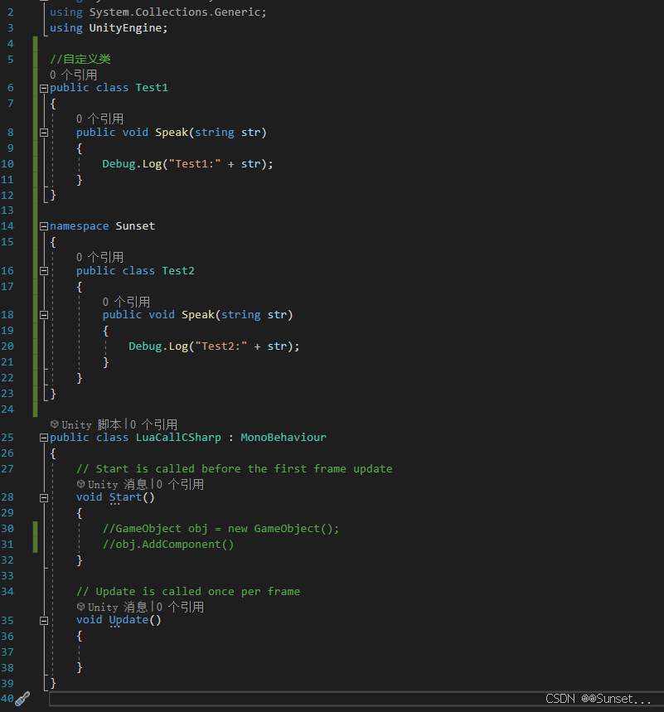
Task: Click the Unity icon beside 'Unity 脚本'
Action: tap(55, 424)
